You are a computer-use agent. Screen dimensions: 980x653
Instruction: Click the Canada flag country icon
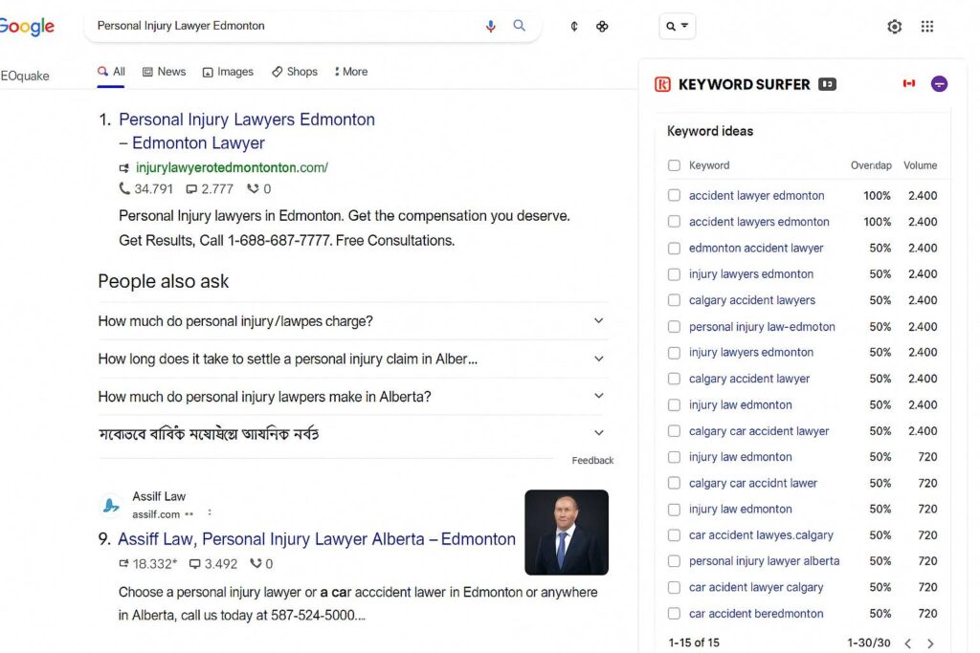point(908,84)
